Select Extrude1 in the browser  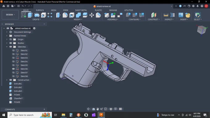(18, 84)
